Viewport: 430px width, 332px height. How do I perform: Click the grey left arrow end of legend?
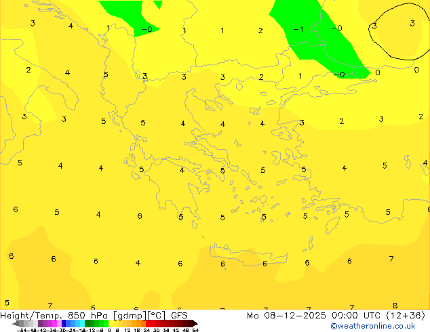16,323
